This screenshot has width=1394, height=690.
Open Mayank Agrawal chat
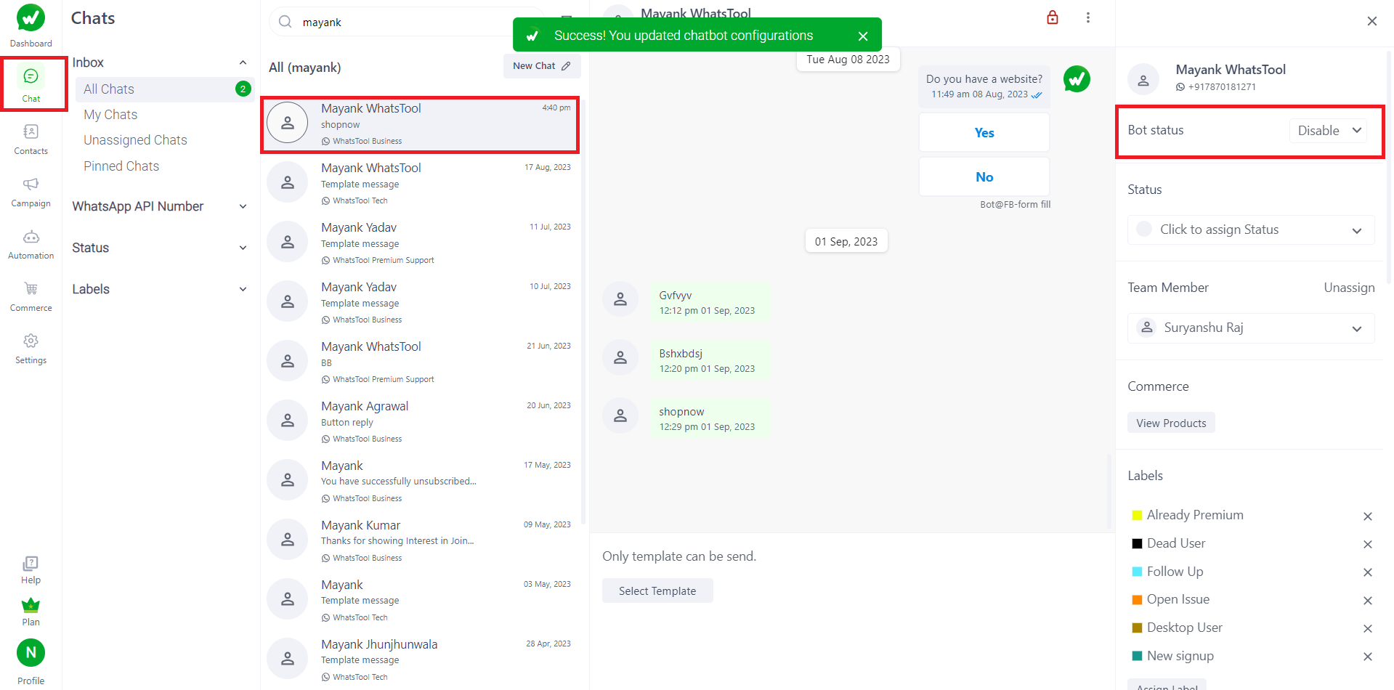point(420,421)
